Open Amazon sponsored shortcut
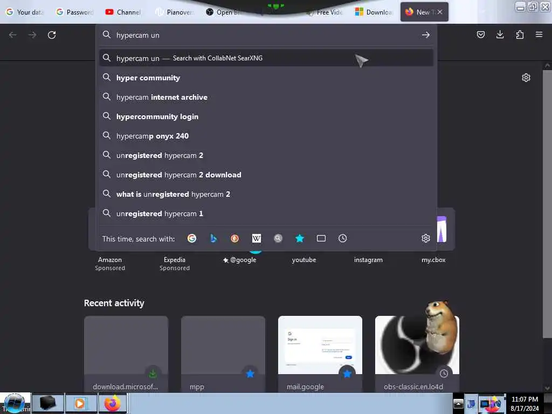 [110, 263]
